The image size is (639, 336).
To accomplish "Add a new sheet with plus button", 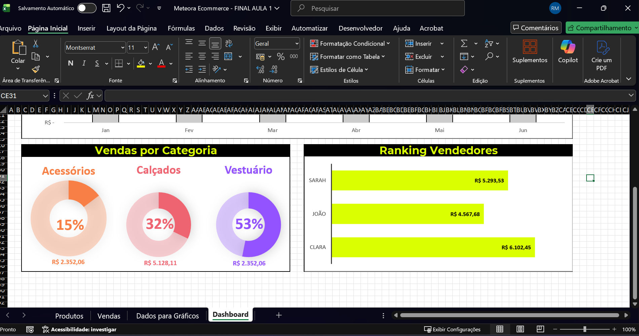I will (x=279, y=315).
